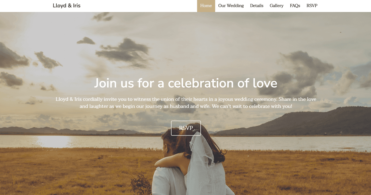Click the dried plant beside the couple

point(141,184)
